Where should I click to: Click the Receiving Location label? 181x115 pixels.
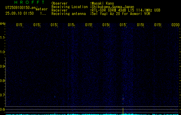[x=70, y=7]
